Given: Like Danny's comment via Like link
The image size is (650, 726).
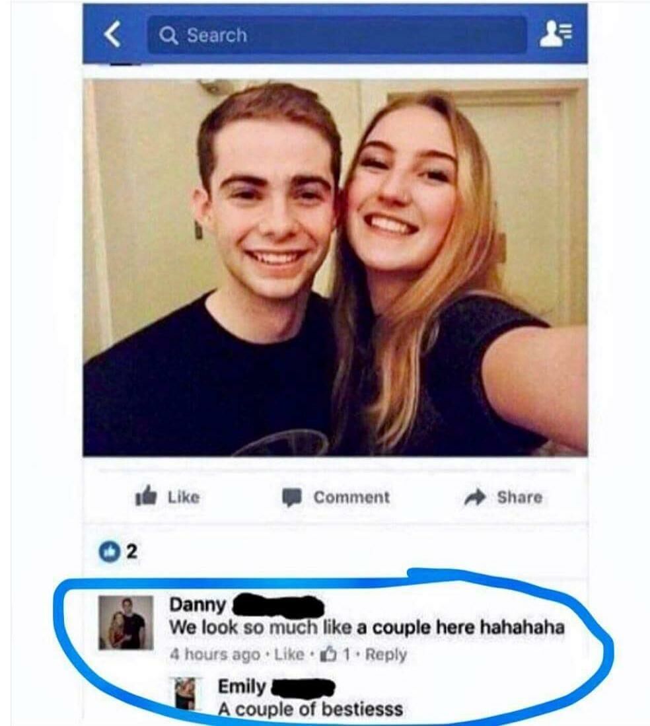Looking at the screenshot, I should tap(289, 654).
